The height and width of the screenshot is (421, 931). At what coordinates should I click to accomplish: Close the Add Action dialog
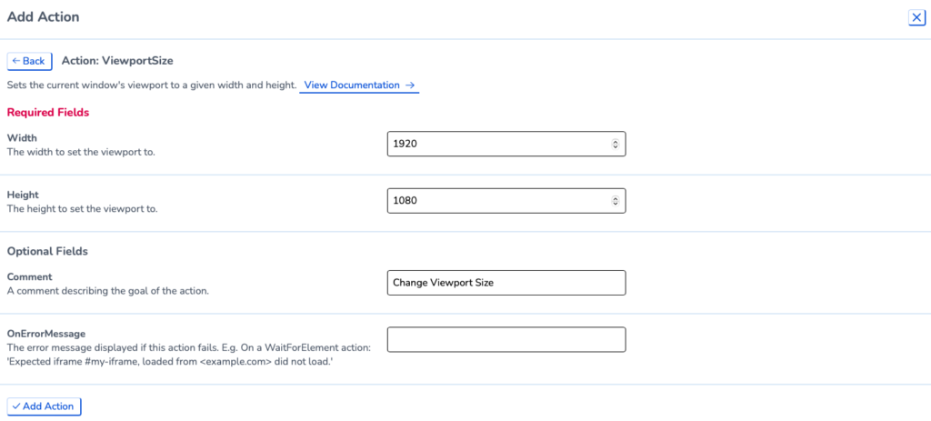(x=916, y=18)
